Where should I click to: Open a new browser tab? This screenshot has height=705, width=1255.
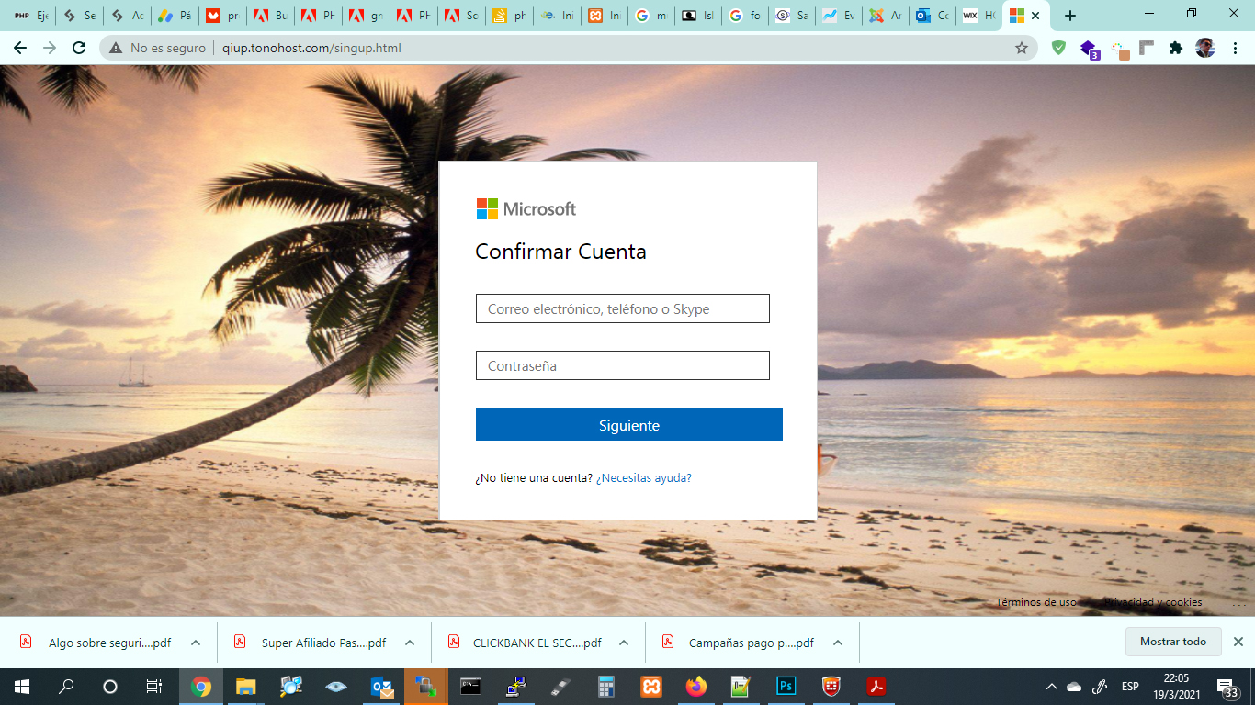pos(1069,16)
